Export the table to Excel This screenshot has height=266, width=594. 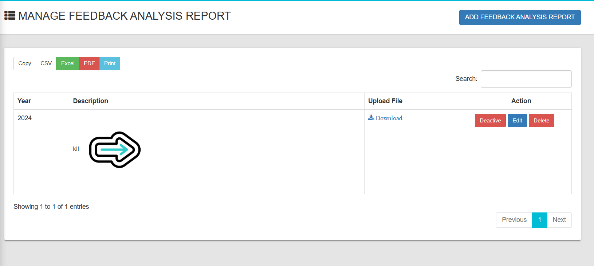coord(68,63)
